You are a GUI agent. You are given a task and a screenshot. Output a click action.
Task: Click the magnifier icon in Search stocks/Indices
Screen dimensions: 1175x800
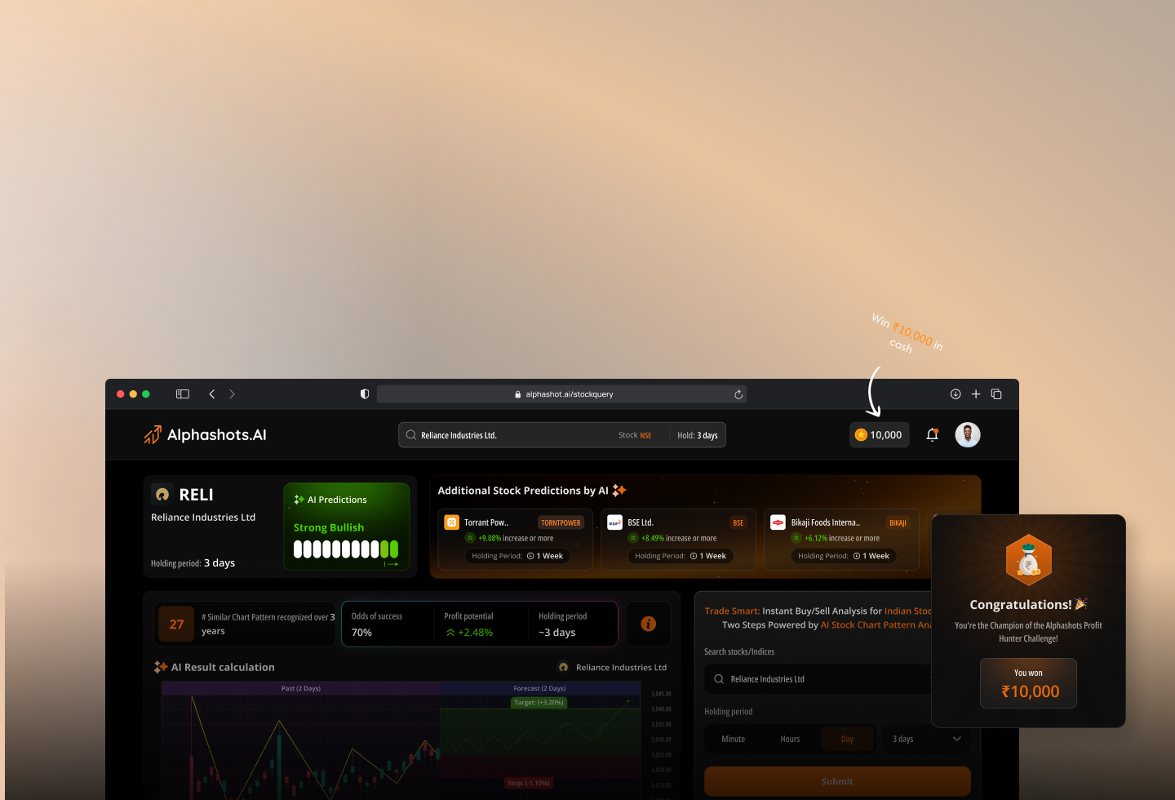coord(719,679)
